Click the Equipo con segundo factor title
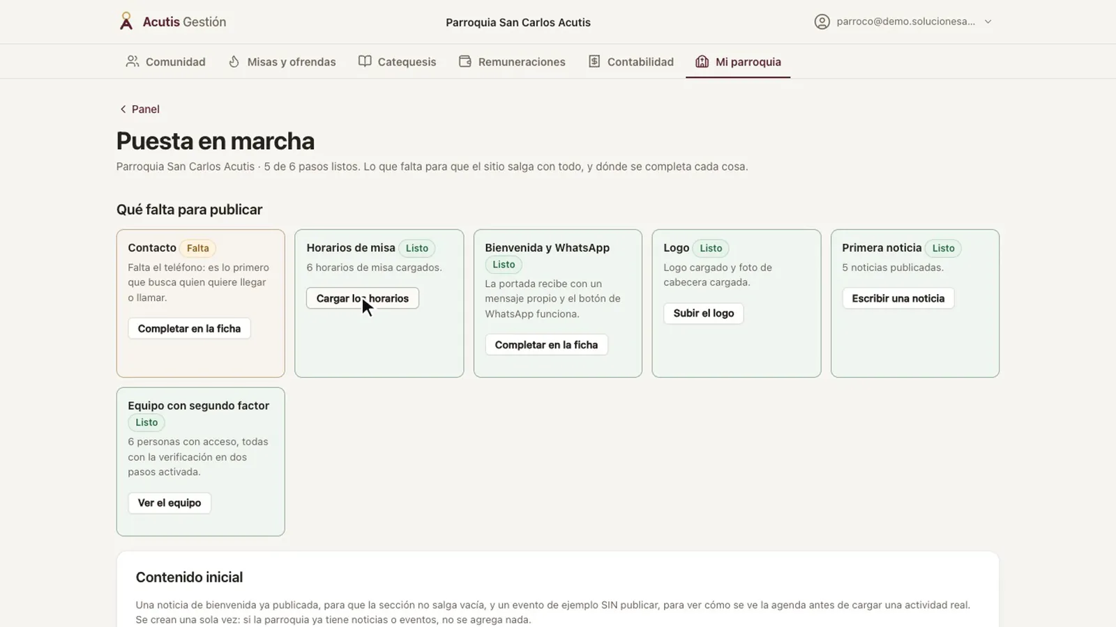The width and height of the screenshot is (1116, 627). click(198, 405)
